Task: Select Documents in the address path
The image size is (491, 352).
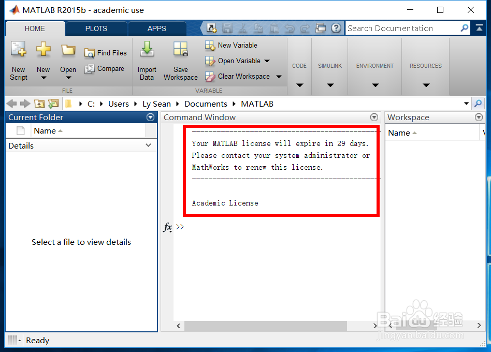Action: point(206,104)
